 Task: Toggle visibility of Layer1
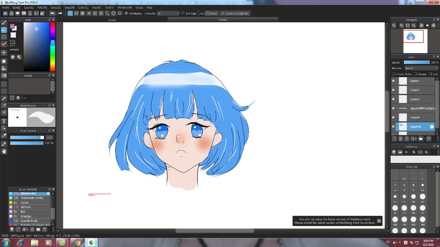tap(393, 81)
